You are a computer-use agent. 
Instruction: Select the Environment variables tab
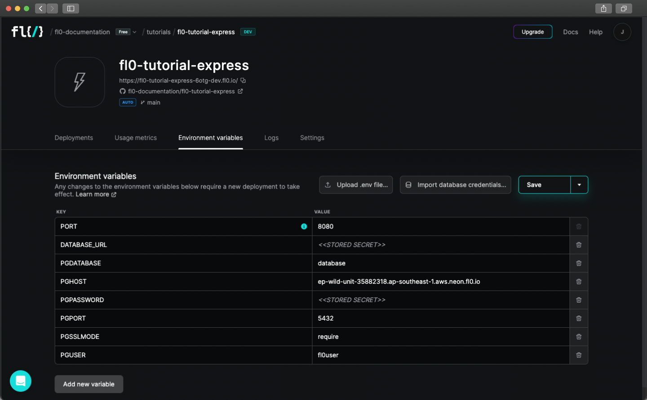[x=210, y=138]
